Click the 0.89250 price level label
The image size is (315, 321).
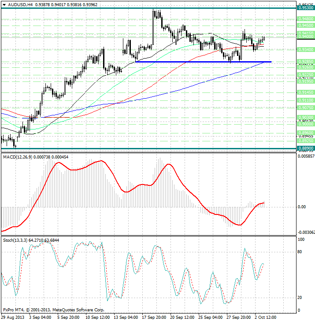click(306, 140)
